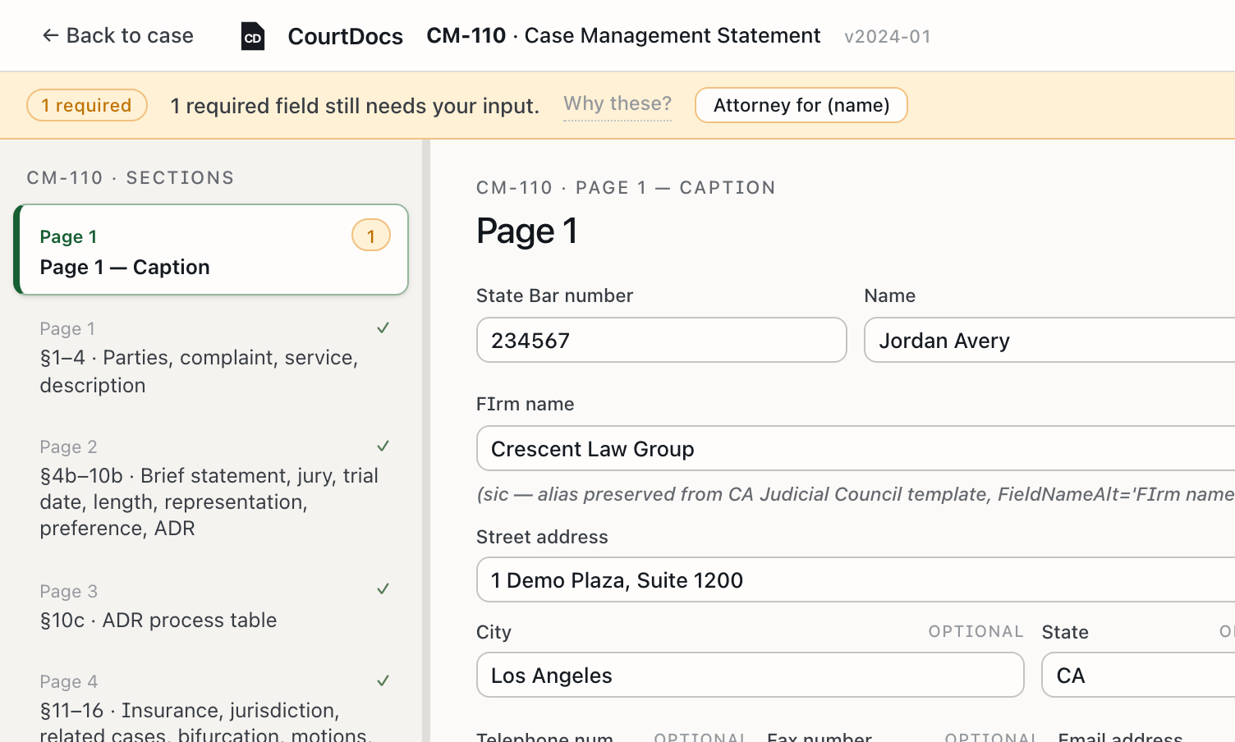
Task: Open section §4b–10b Brief statement, jury, trial
Action: coord(211,488)
